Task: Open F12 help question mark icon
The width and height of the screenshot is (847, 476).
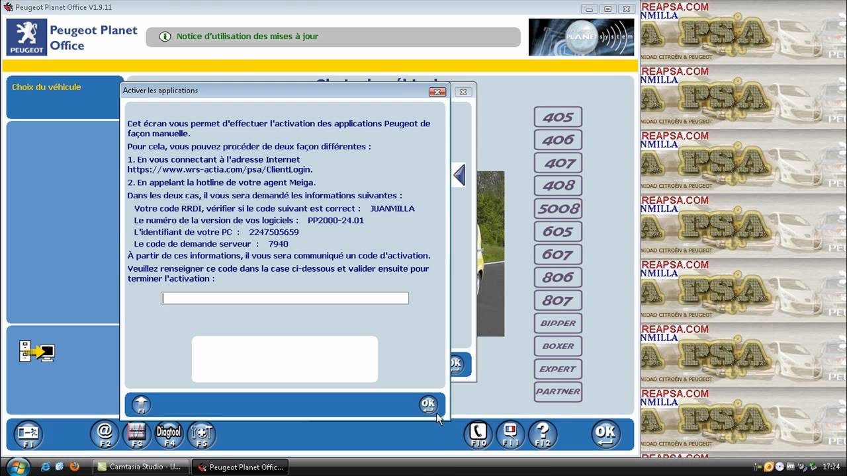Action: [543, 434]
